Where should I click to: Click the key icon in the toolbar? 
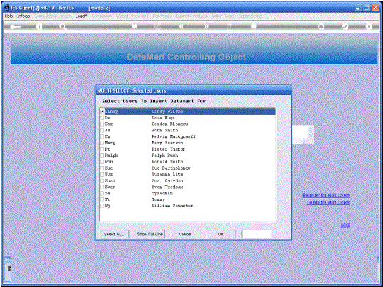16,27
